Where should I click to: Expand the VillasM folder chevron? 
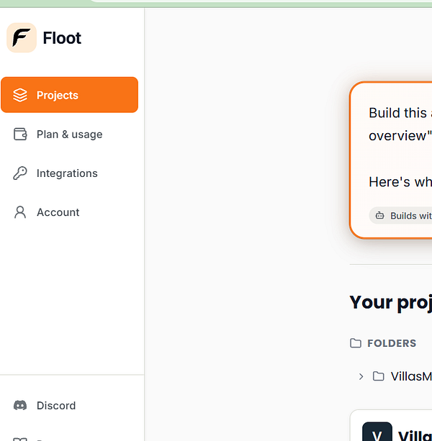[x=361, y=376]
